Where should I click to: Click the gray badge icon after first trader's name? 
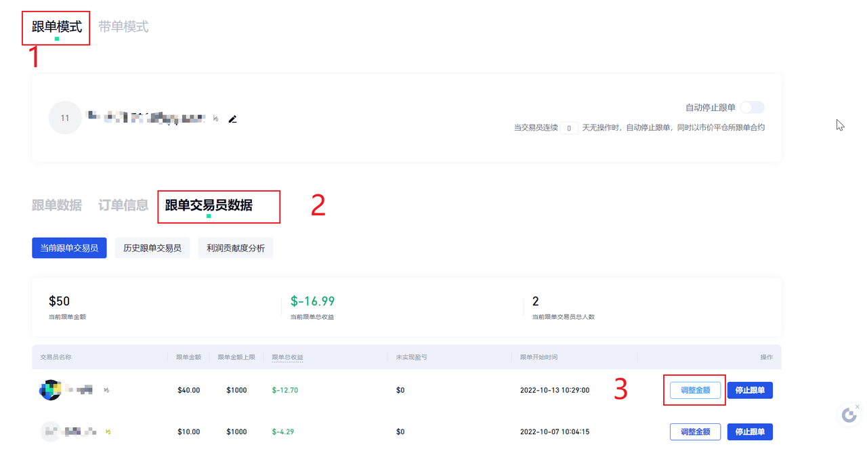click(106, 390)
